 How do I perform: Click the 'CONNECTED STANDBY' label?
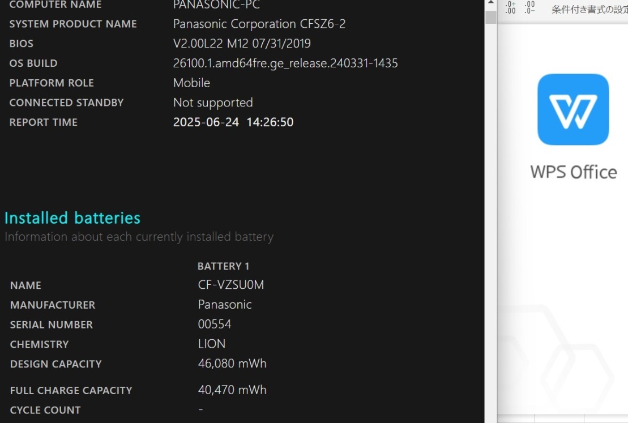pyautogui.click(x=66, y=102)
